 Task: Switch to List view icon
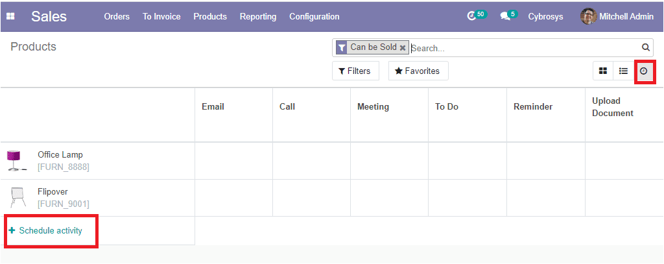[x=623, y=71]
